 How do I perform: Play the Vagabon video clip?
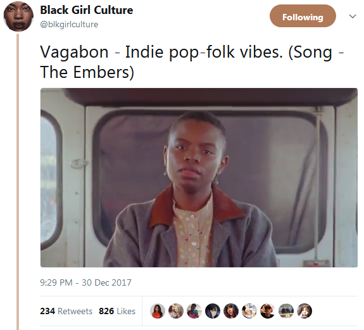tap(199, 177)
